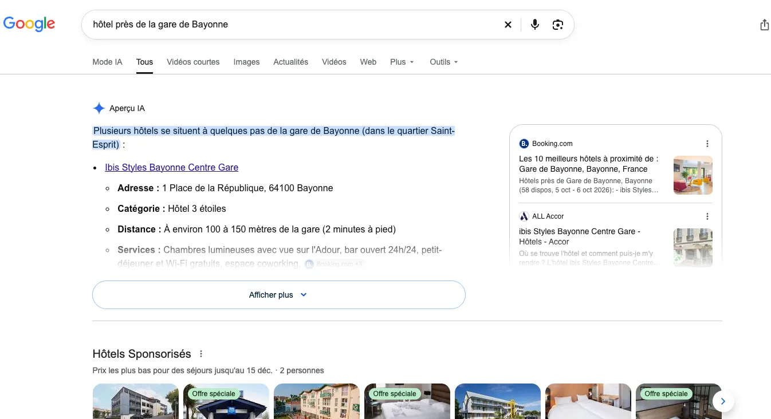This screenshot has width=771, height=419.
Task: Click the Booking.com +3 source chip
Action: tap(334, 264)
